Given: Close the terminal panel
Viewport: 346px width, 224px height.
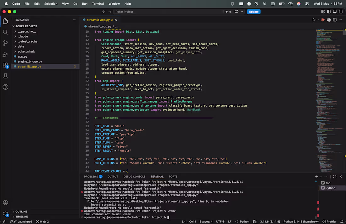Looking at the screenshot, I should (x=341, y=177).
